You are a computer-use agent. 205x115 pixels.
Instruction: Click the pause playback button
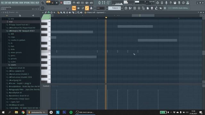pos(53,3)
